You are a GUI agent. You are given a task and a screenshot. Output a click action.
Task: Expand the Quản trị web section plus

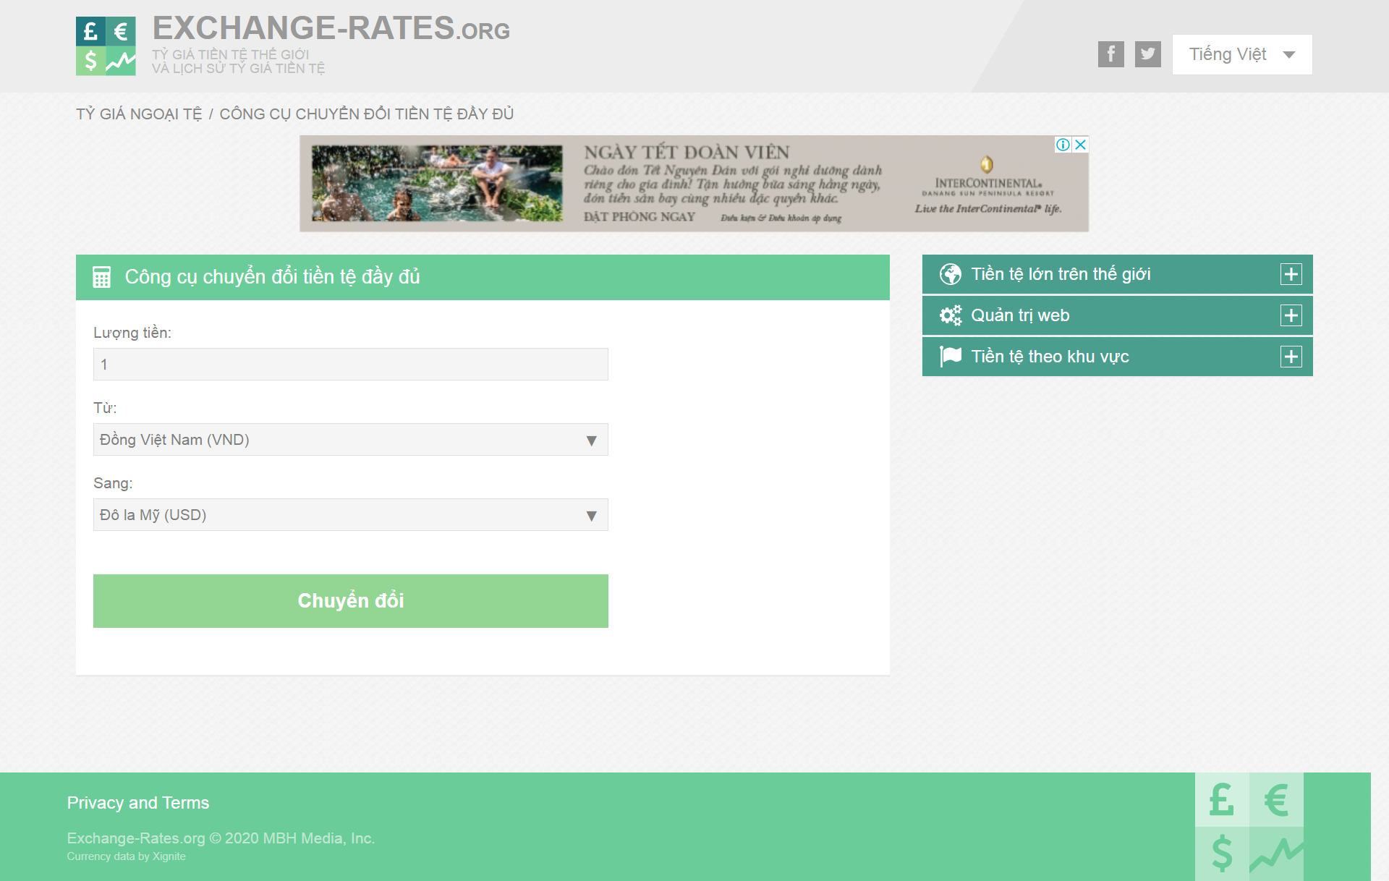tap(1291, 315)
